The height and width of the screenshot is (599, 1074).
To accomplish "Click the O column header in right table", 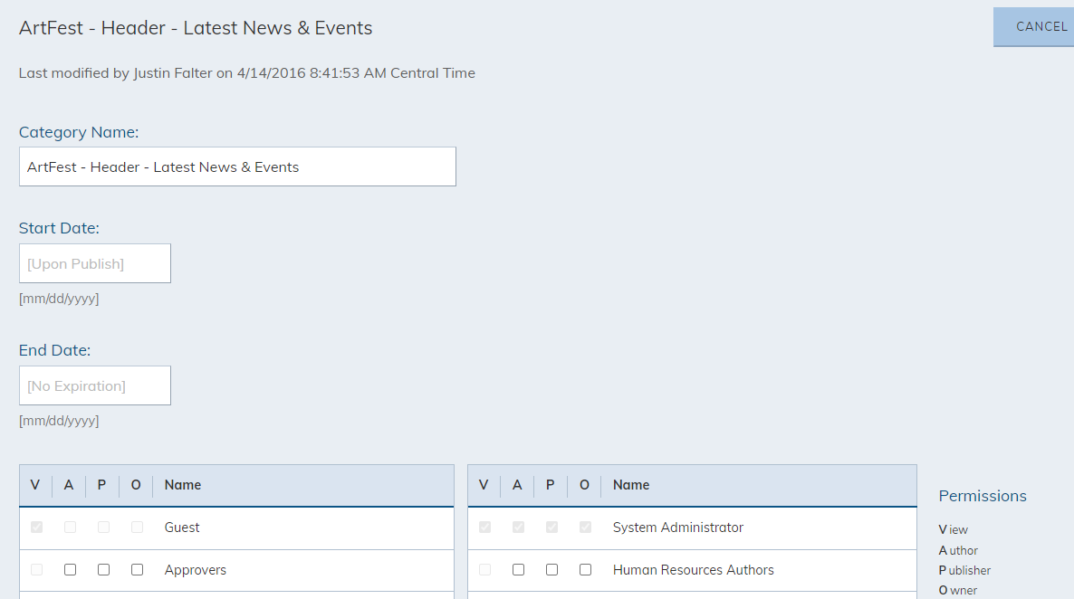I will tap(584, 485).
